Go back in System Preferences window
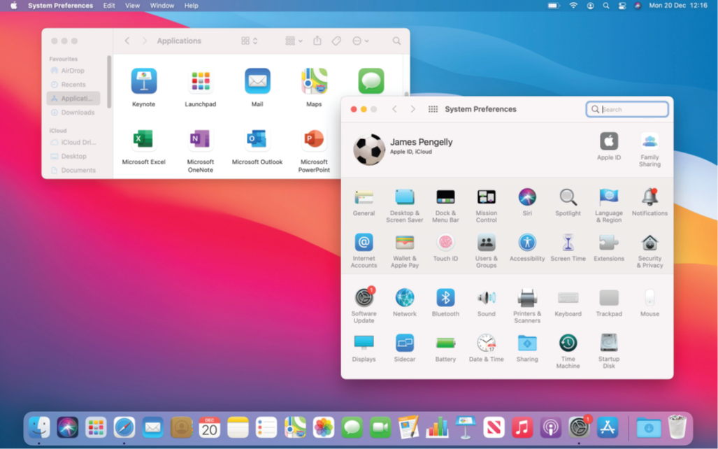 click(x=394, y=109)
